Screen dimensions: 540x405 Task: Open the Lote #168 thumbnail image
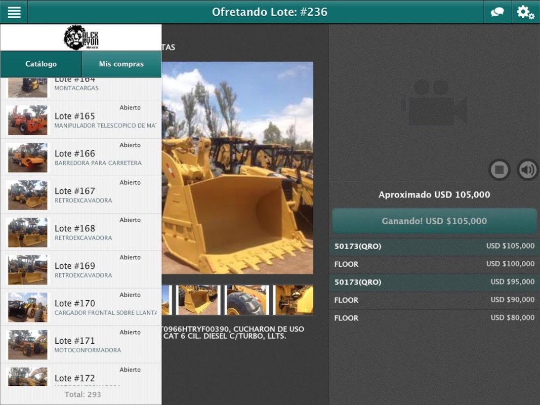[27, 232]
